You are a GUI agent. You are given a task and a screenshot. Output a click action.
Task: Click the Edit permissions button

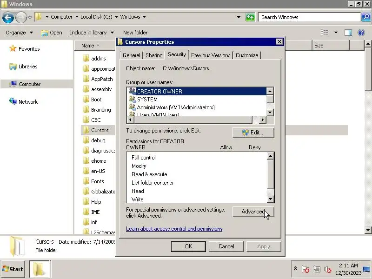pos(253,133)
